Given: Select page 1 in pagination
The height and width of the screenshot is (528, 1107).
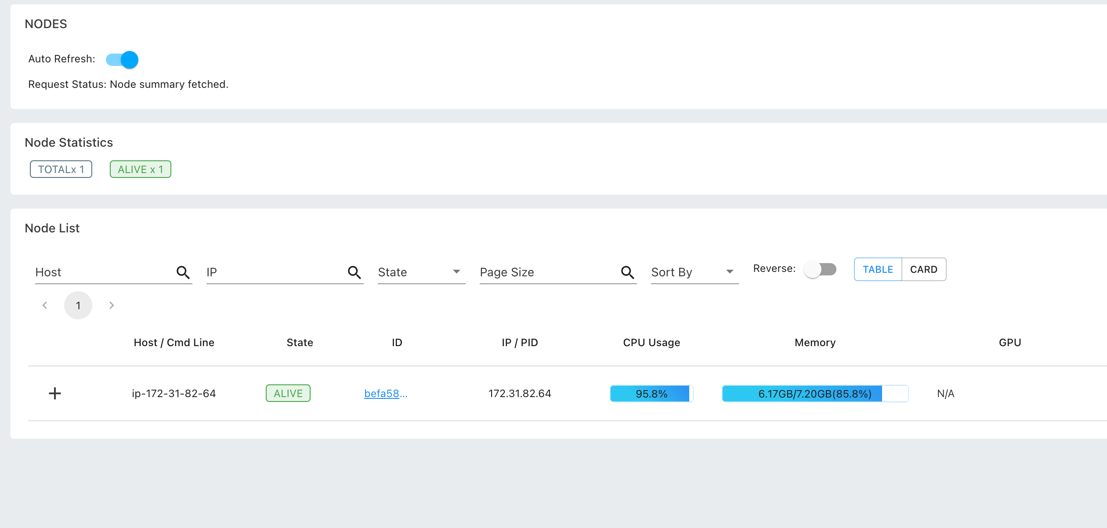Looking at the screenshot, I should 78,305.
